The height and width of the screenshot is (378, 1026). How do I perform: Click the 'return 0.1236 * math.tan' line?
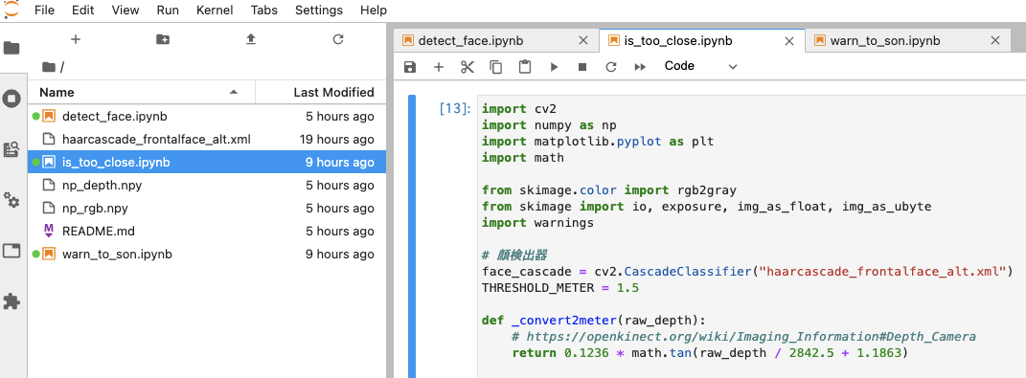coord(709,353)
